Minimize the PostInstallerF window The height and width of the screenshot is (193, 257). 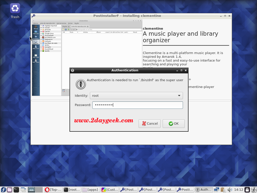pos(221,16)
